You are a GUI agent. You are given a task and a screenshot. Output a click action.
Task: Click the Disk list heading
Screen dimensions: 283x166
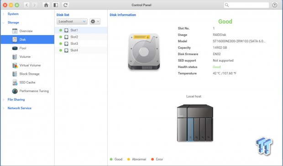point(63,15)
